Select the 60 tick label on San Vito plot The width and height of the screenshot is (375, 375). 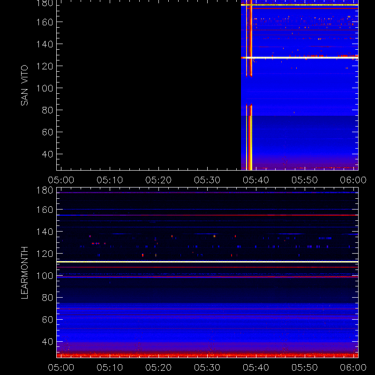(47, 132)
